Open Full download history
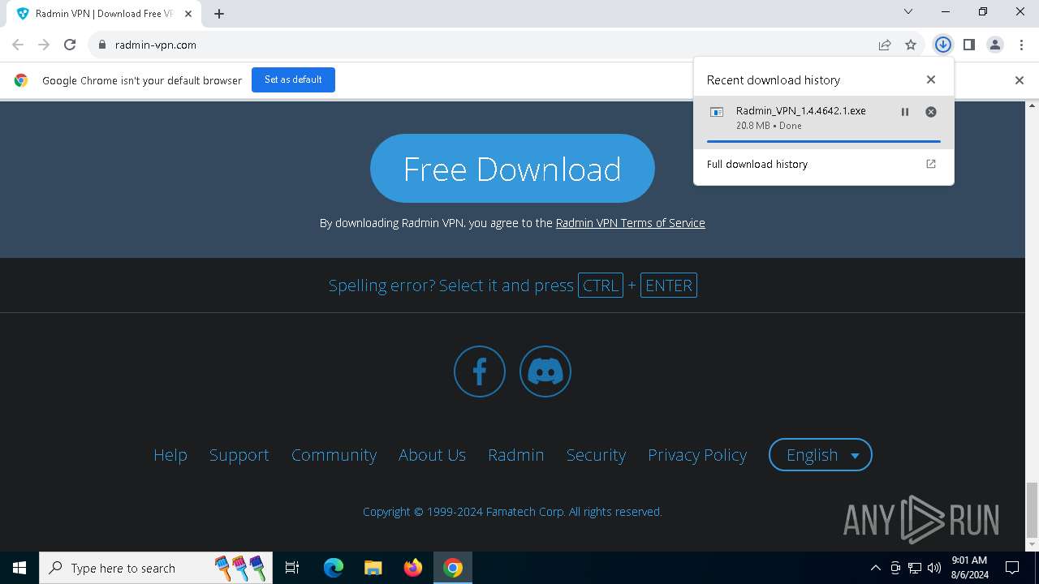The image size is (1039, 584). tap(824, 164)
